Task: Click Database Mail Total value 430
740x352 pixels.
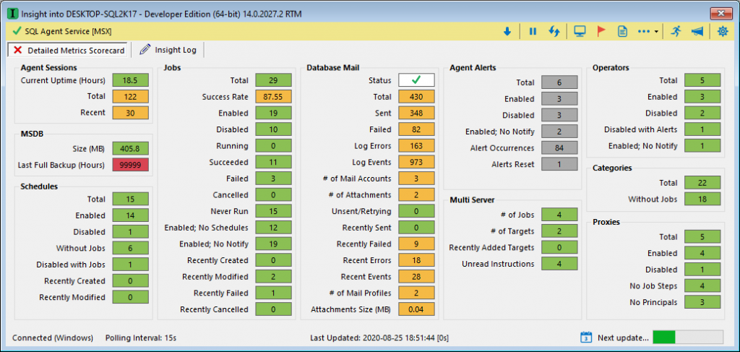Action: pyautogui.click(x=416, y=97)
